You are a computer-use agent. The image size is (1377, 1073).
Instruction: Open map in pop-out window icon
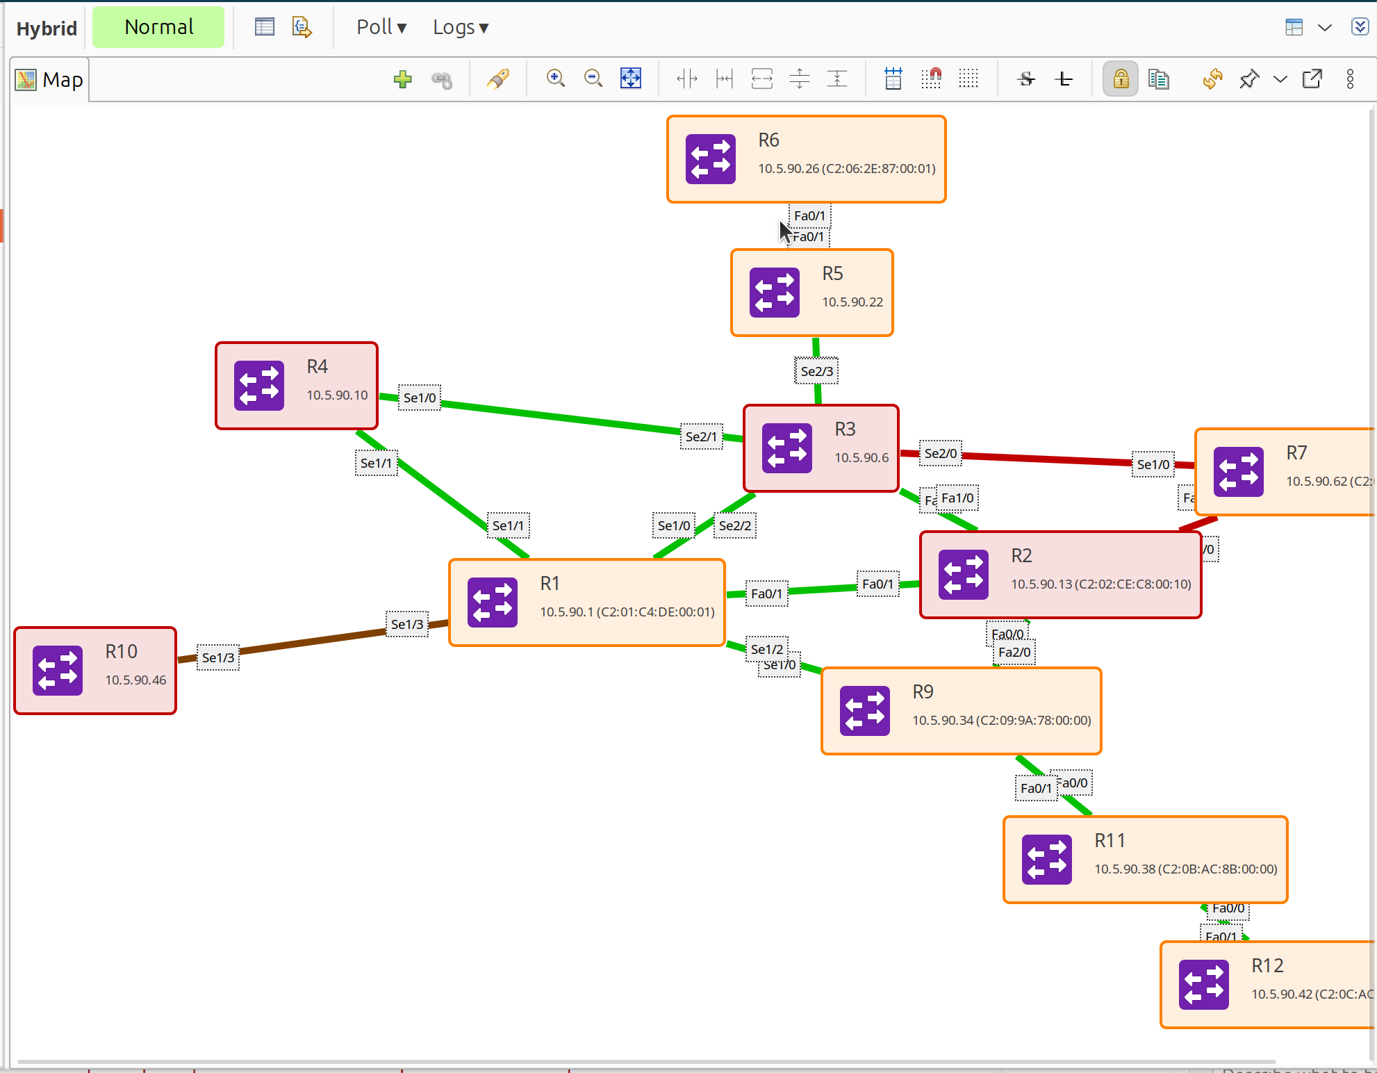coord(1312,79)
